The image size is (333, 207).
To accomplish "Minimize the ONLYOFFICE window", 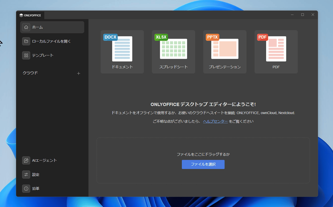I will point(292,15).
